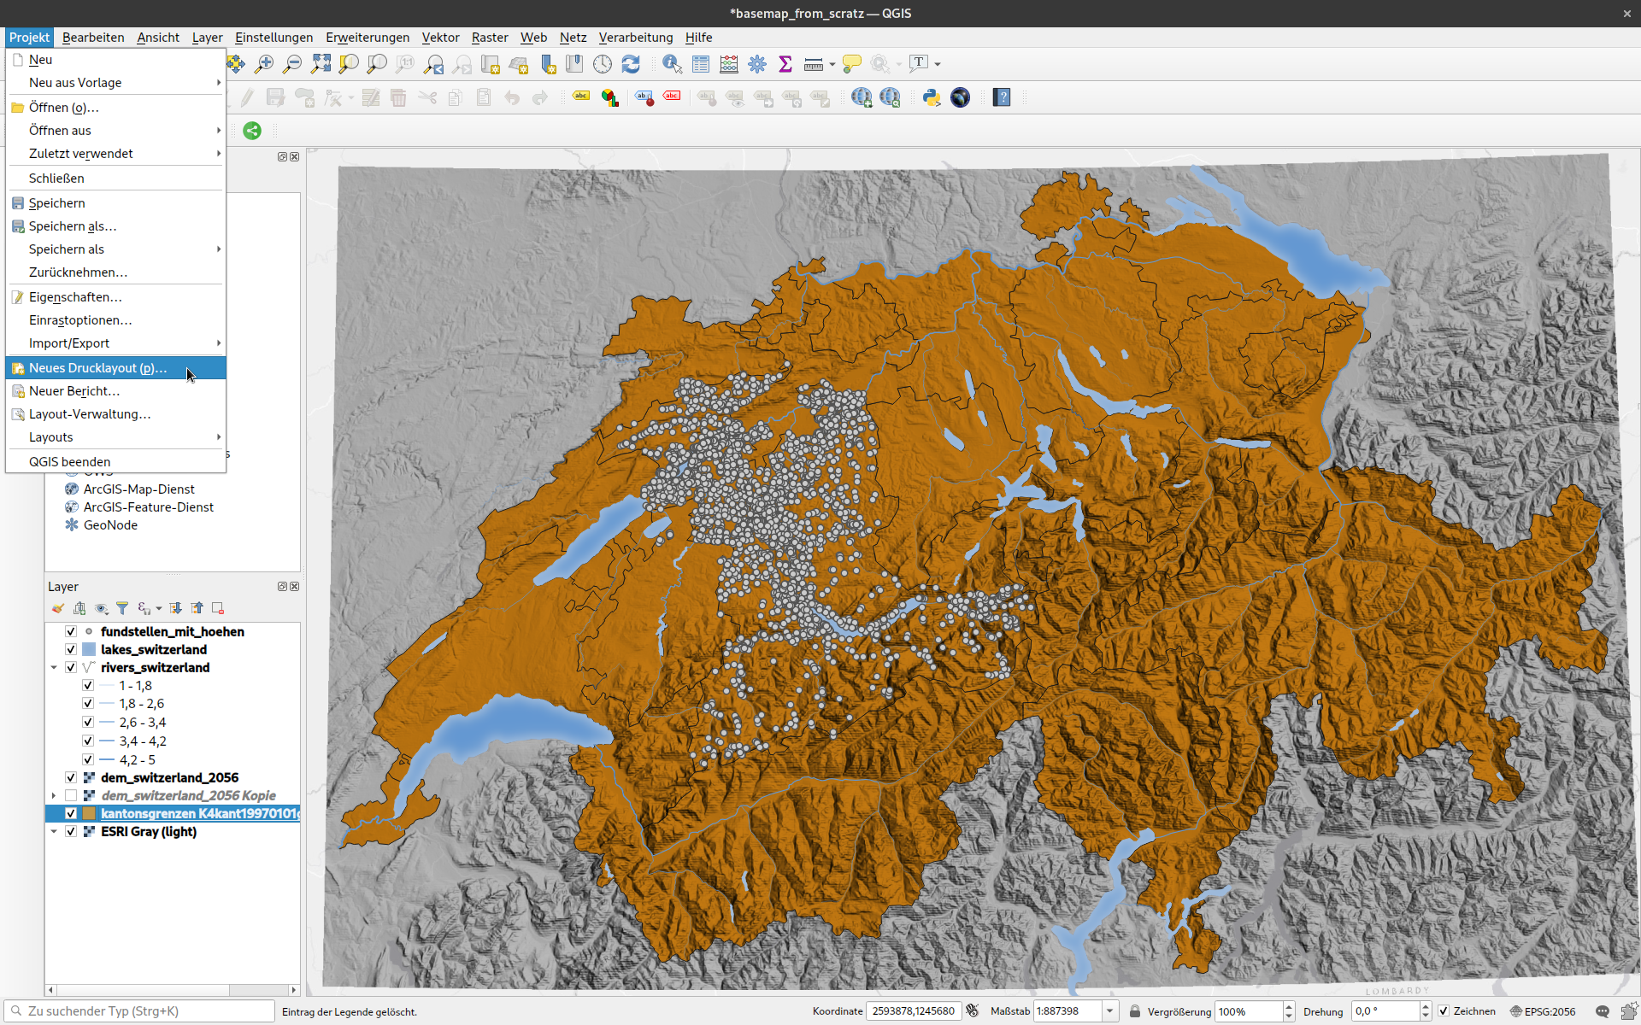Open the Vektor menu
The height and width of the screenshot is (1025, 1641).
tap(440, 38)
